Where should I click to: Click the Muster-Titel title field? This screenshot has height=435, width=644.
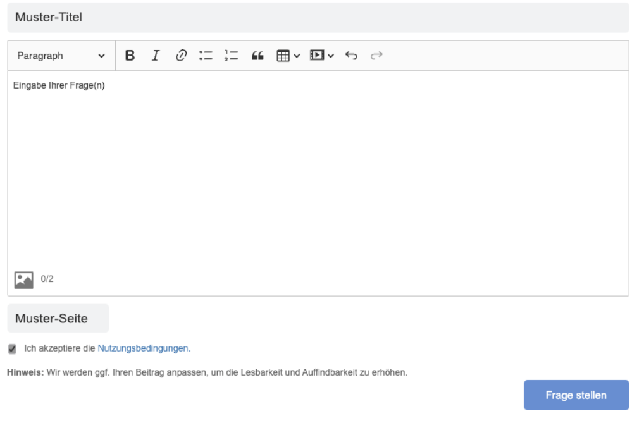click(318, 17)
